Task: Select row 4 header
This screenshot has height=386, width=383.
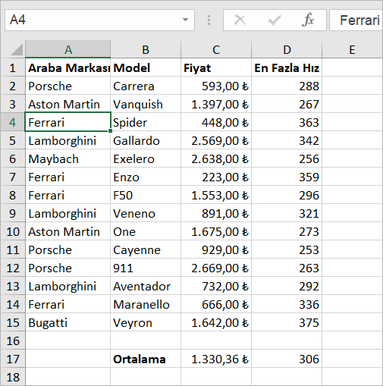Action: pyautogui.click(x=13, y=122)
